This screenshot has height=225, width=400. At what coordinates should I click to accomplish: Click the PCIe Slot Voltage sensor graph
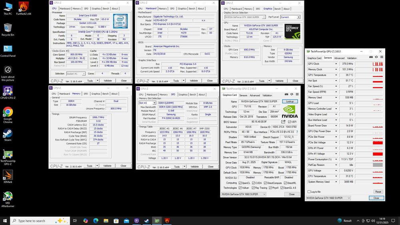tap(369, 142)
